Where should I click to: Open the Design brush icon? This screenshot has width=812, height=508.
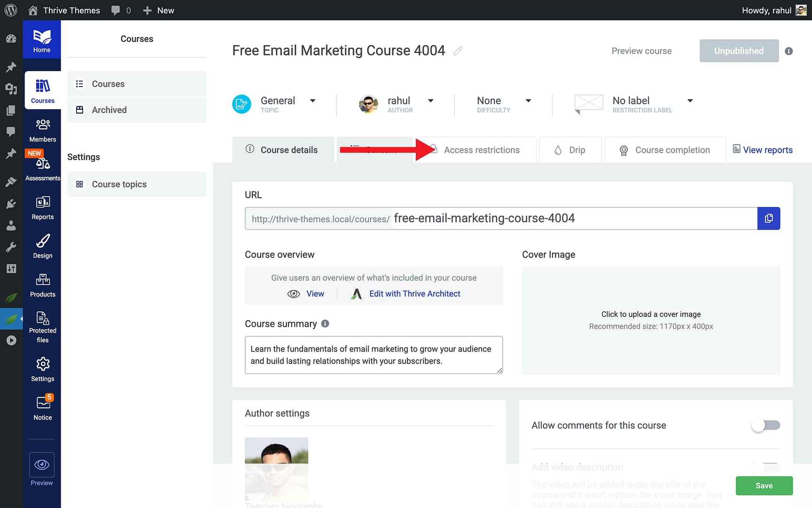coord(42,246)
